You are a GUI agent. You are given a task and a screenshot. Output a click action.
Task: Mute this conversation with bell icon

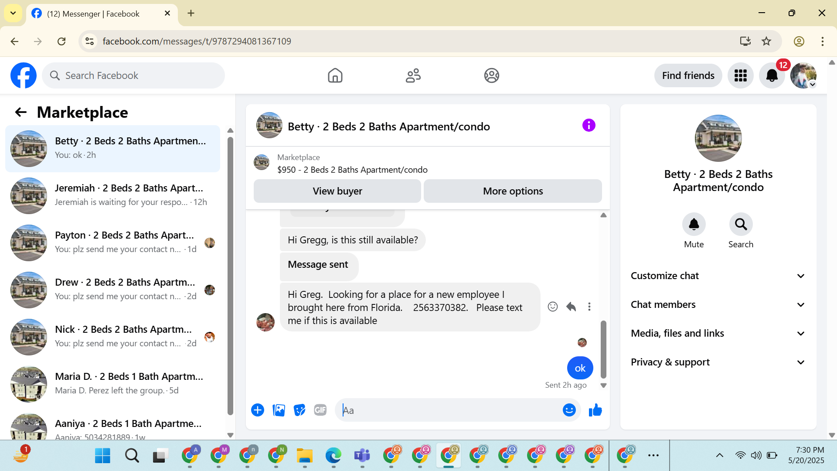coord(694,225)
